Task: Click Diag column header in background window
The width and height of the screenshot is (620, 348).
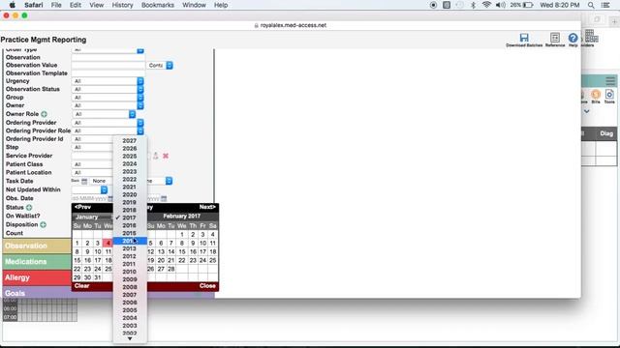Action: click(x=605, y=133)
